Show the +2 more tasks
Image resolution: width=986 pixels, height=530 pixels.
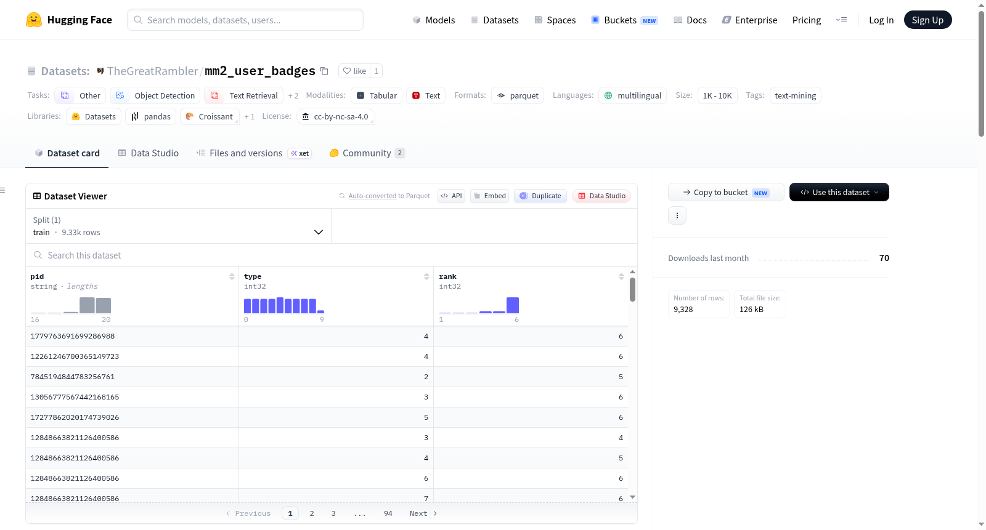(293, 96)
